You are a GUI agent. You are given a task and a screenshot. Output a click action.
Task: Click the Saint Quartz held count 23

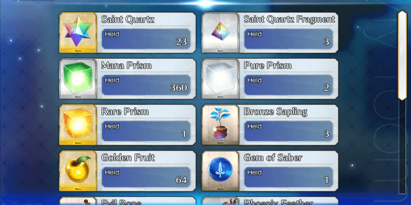pos(181,42)
